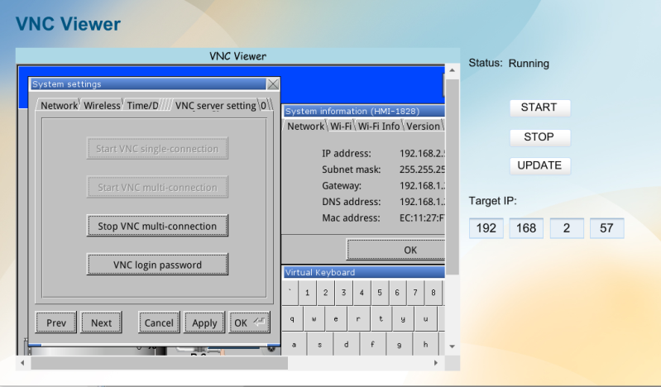Tap the y key on Virtual Keyboard

pos(403,319)
